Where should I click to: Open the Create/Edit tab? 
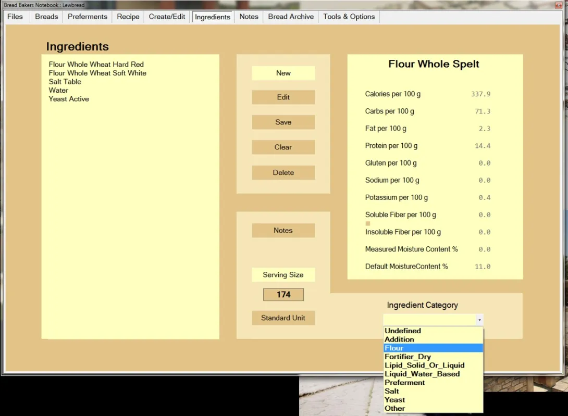coord(167,17)
